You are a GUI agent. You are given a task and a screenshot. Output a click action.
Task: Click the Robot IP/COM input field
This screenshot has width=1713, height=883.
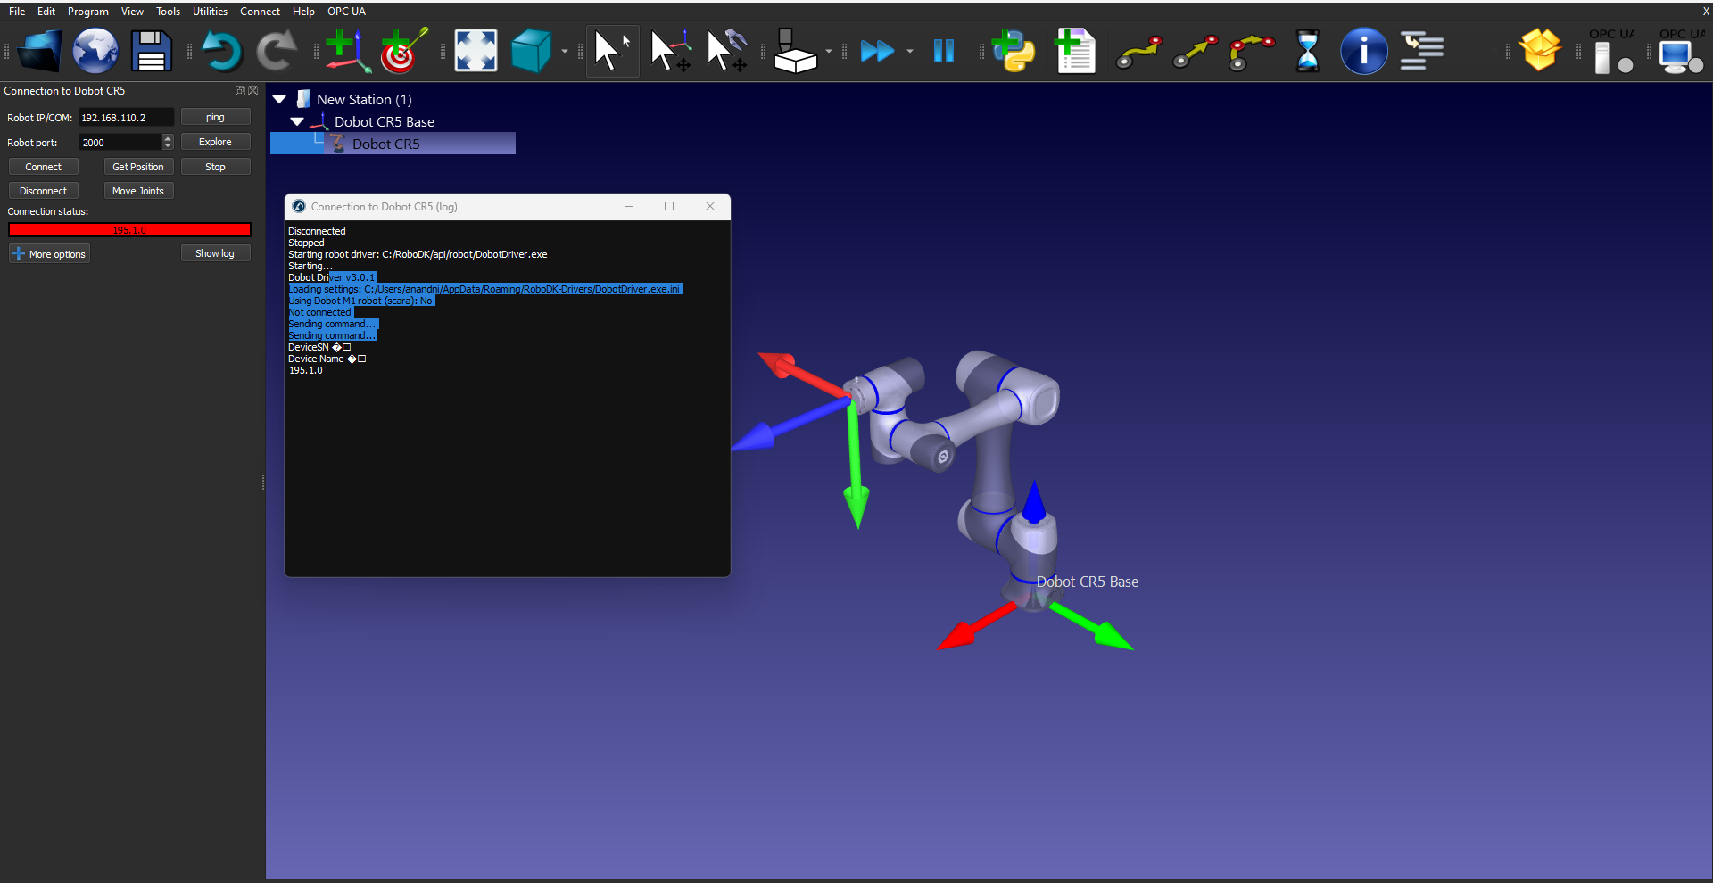pos(126,118)
